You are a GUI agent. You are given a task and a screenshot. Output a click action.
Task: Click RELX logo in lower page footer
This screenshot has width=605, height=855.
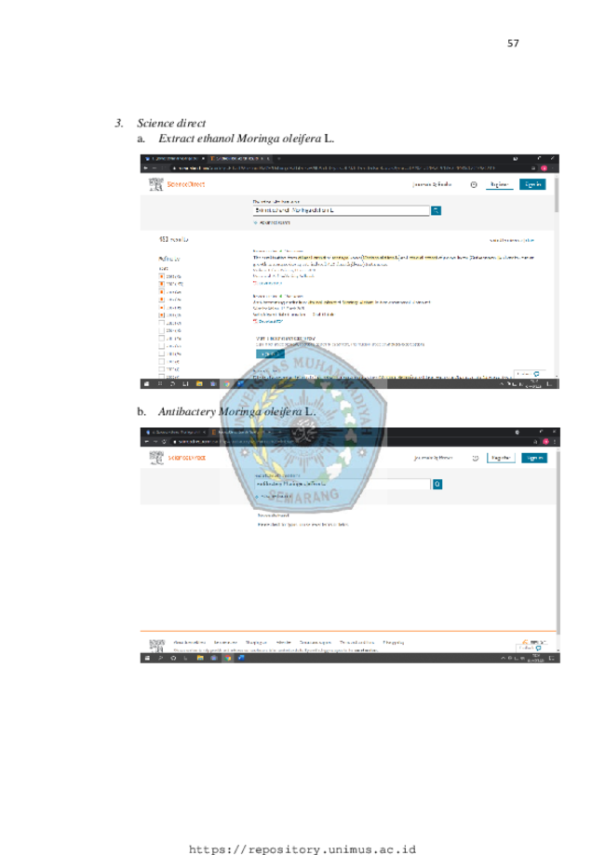pyautogui.click(x=534, y=642)
